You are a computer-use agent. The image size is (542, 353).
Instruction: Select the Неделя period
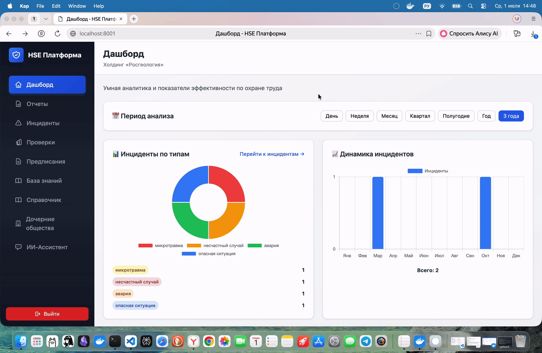pyautogui.click(x=359, y=116)
